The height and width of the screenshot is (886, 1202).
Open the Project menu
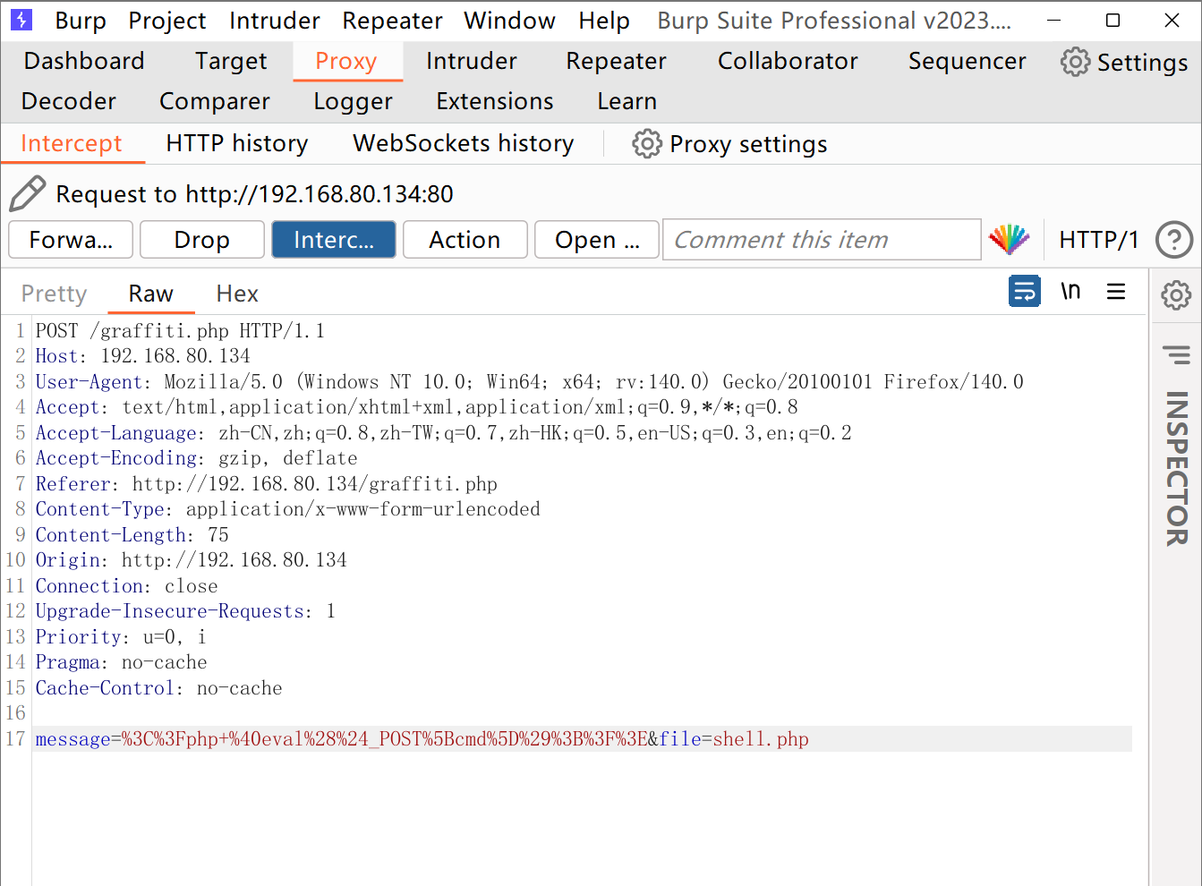point(167,21)
